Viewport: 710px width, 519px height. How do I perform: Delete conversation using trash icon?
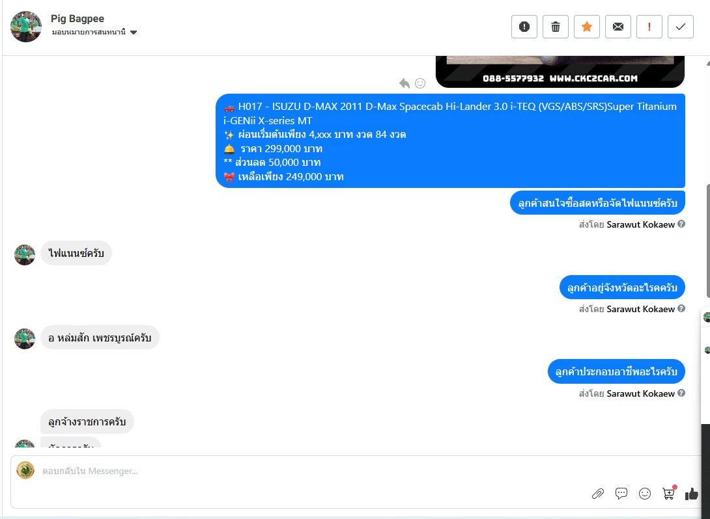click(x=556, y=27)
